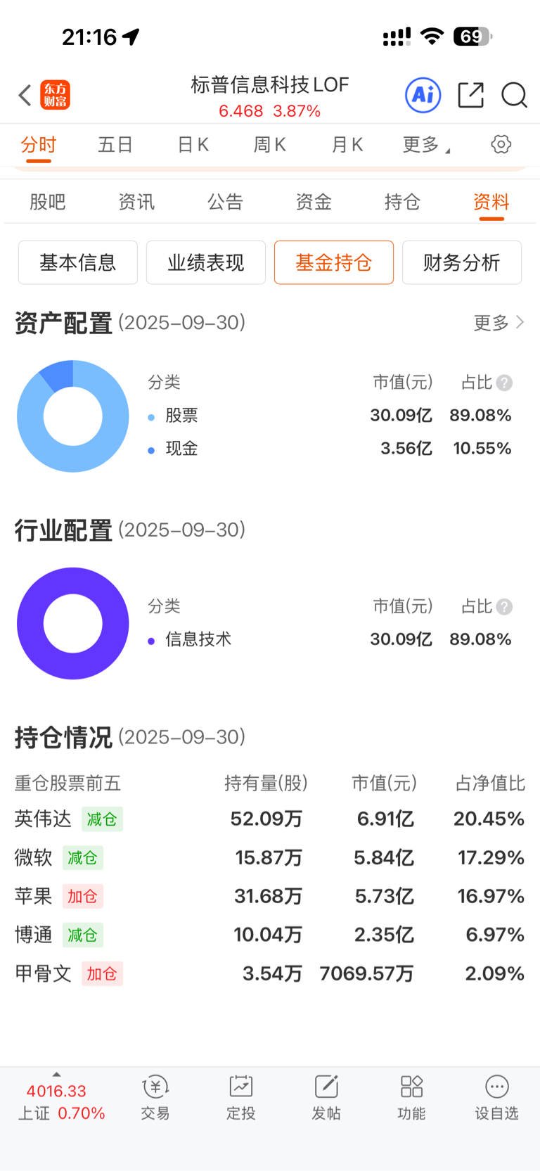Expand the 上证 index bar arrow
The height and width of the screenshot is (1171, 540).
pyautogui.click(x=56, y=1075)
